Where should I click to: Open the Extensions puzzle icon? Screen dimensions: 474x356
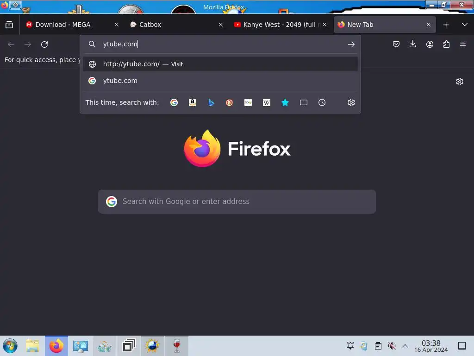(446, 44)
